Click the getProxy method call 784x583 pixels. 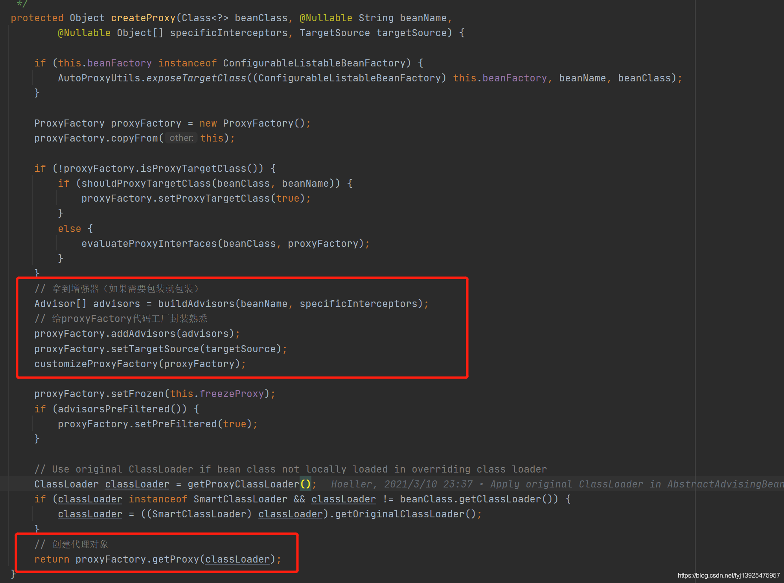click(x=176, y=559)
